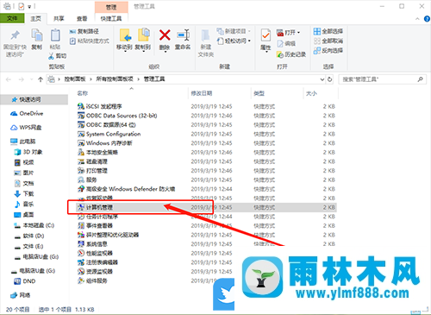Screen dimensions: 431x315
Task: Click the 新建文件夹 icon
Action: click(205, 35)
